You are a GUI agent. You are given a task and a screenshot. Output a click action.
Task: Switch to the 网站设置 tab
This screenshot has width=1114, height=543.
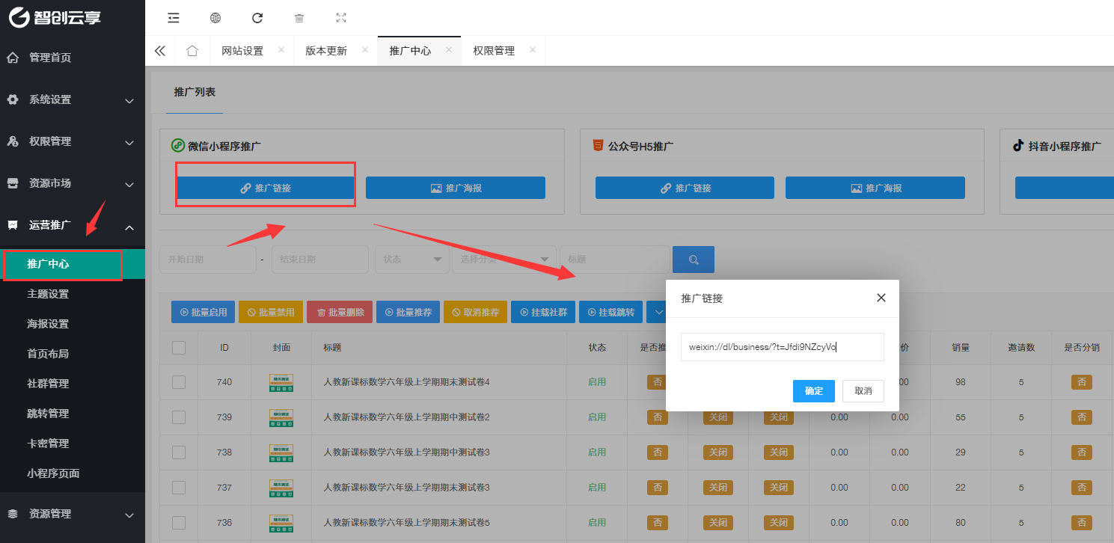(x=242, y=51)
